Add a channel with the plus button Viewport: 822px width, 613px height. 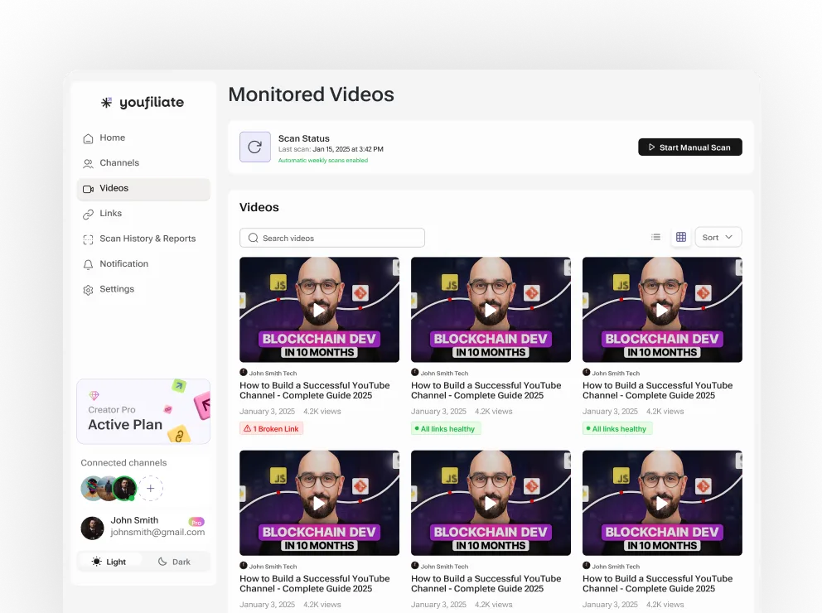[x=150, y=488]
